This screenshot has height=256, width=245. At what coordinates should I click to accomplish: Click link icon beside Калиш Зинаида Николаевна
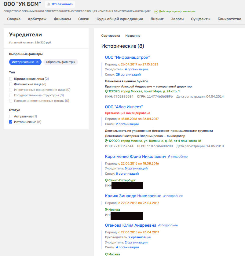click(164, 196)
